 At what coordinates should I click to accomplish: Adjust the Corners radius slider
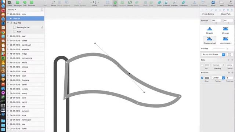219,49
